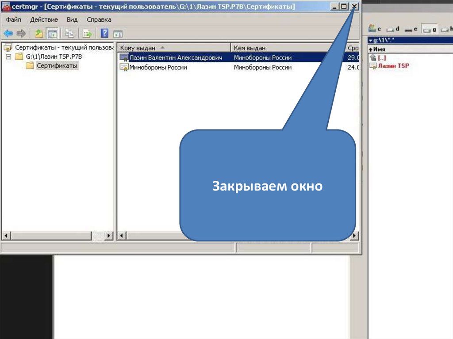Click the Back arrow in certmgr toolbar
Screen dimensions: 453x339
pos(8,34)
